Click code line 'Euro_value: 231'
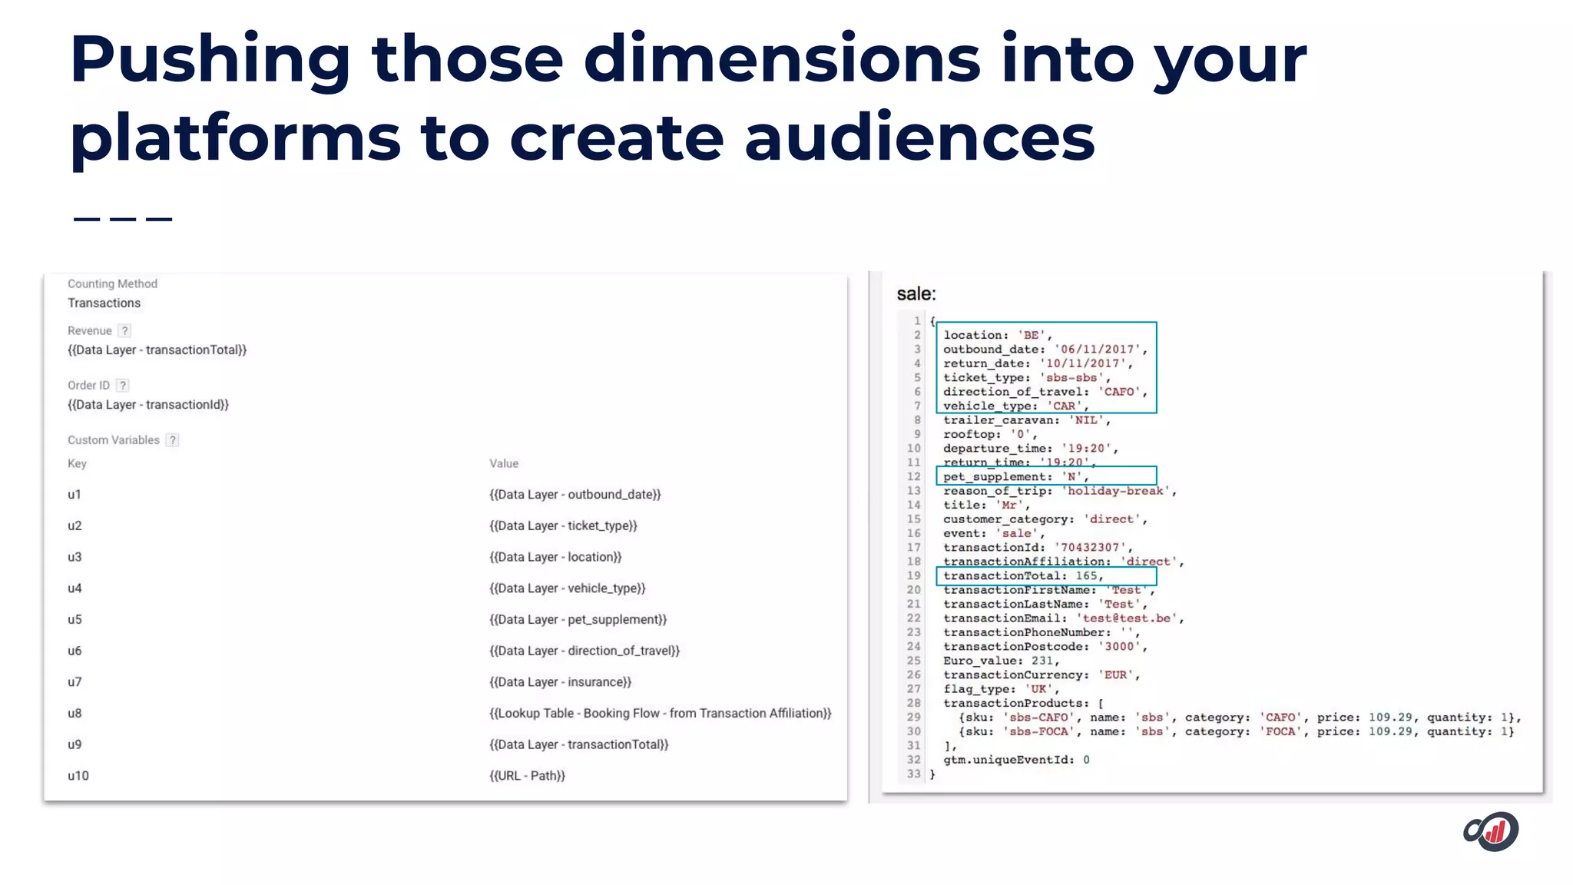 (1002, 661)
